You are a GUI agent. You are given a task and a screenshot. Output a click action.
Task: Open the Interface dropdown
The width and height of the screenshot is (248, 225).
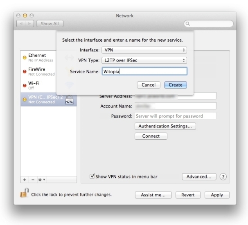click(144, 50)
